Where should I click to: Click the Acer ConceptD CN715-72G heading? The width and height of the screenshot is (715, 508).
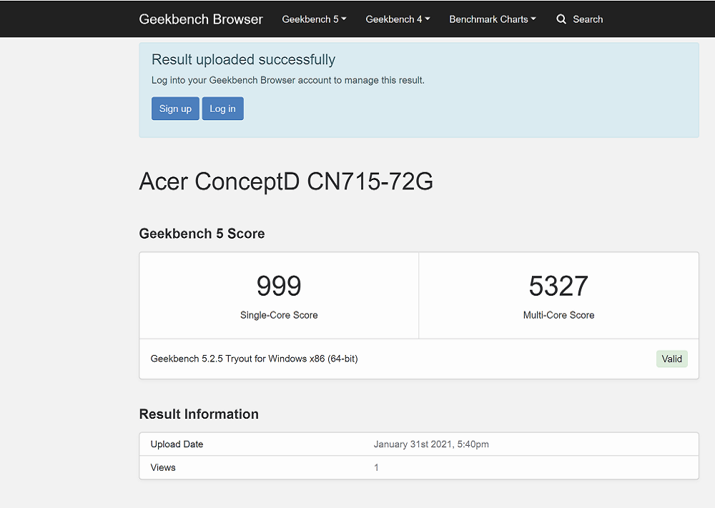(x=286, y=181)
